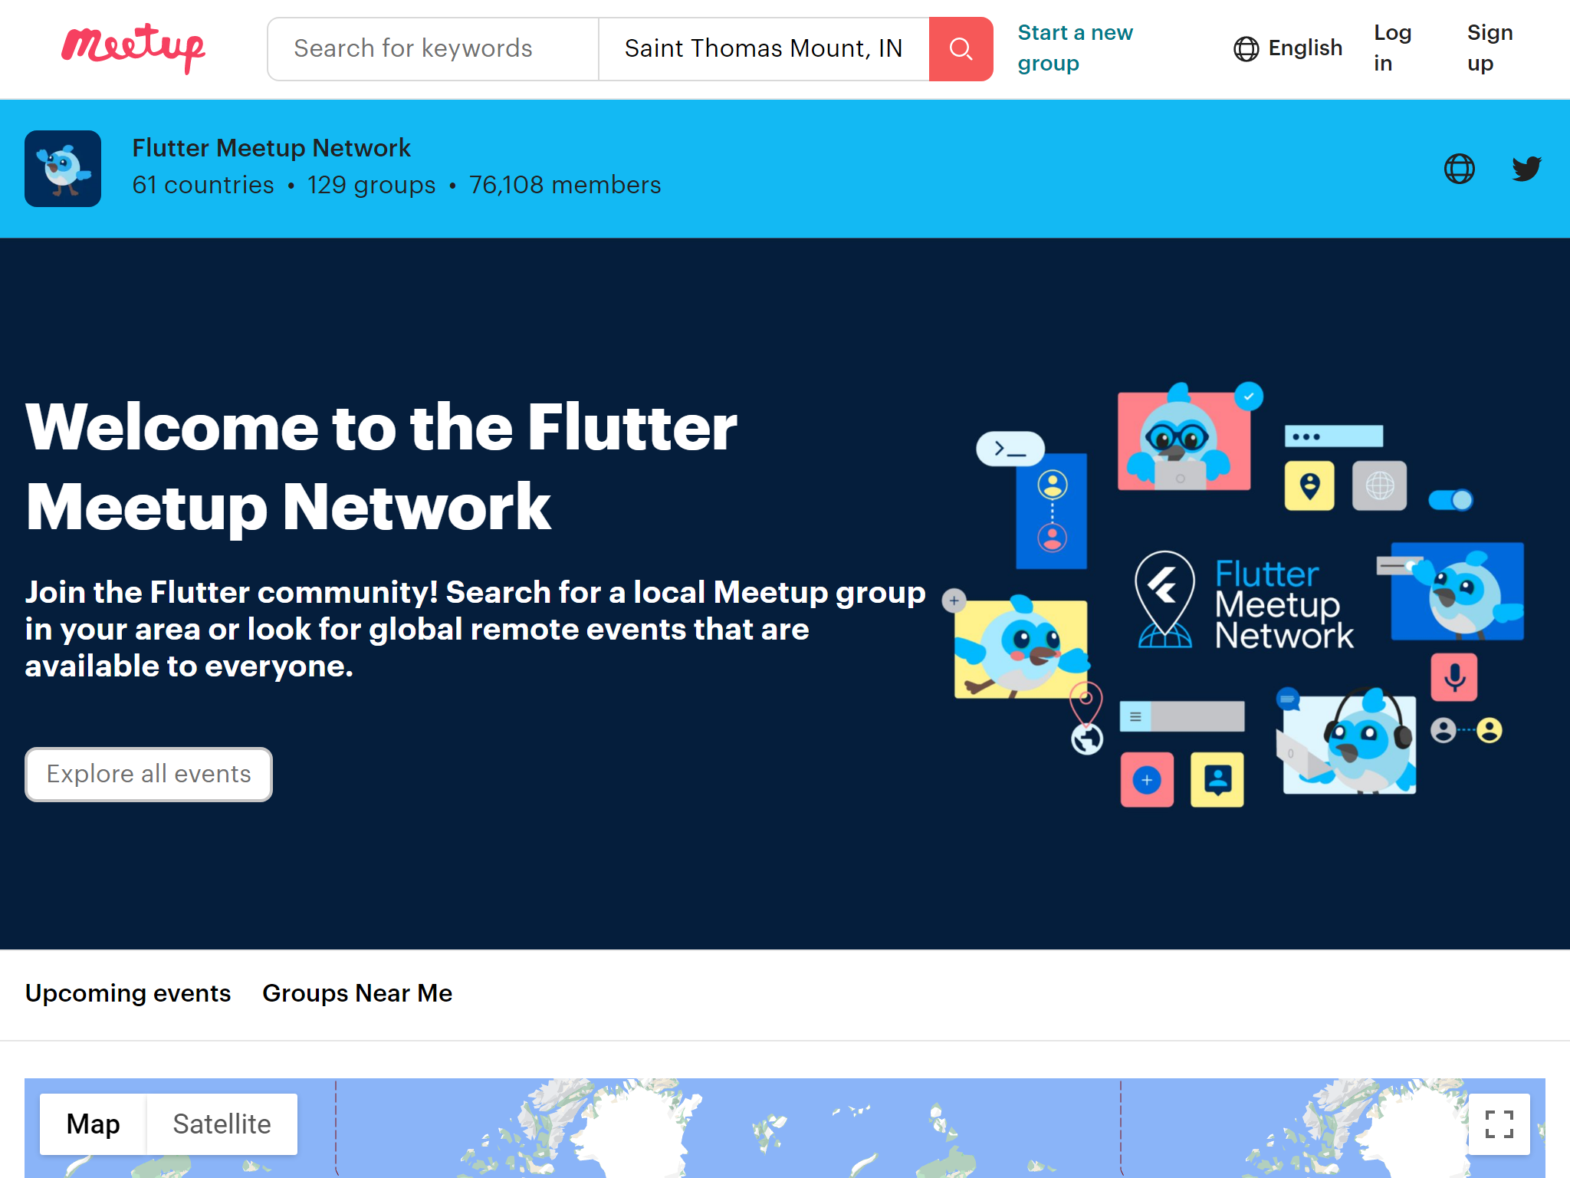Open the network website globe icon
This screenshot has width=1570, height=1178.
(x=1459, y=169)
